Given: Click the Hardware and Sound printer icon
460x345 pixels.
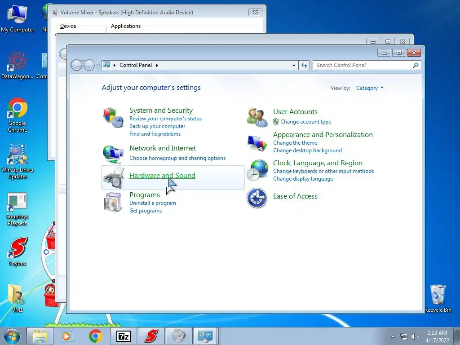Looking at the screenshot, I should 114,178.
